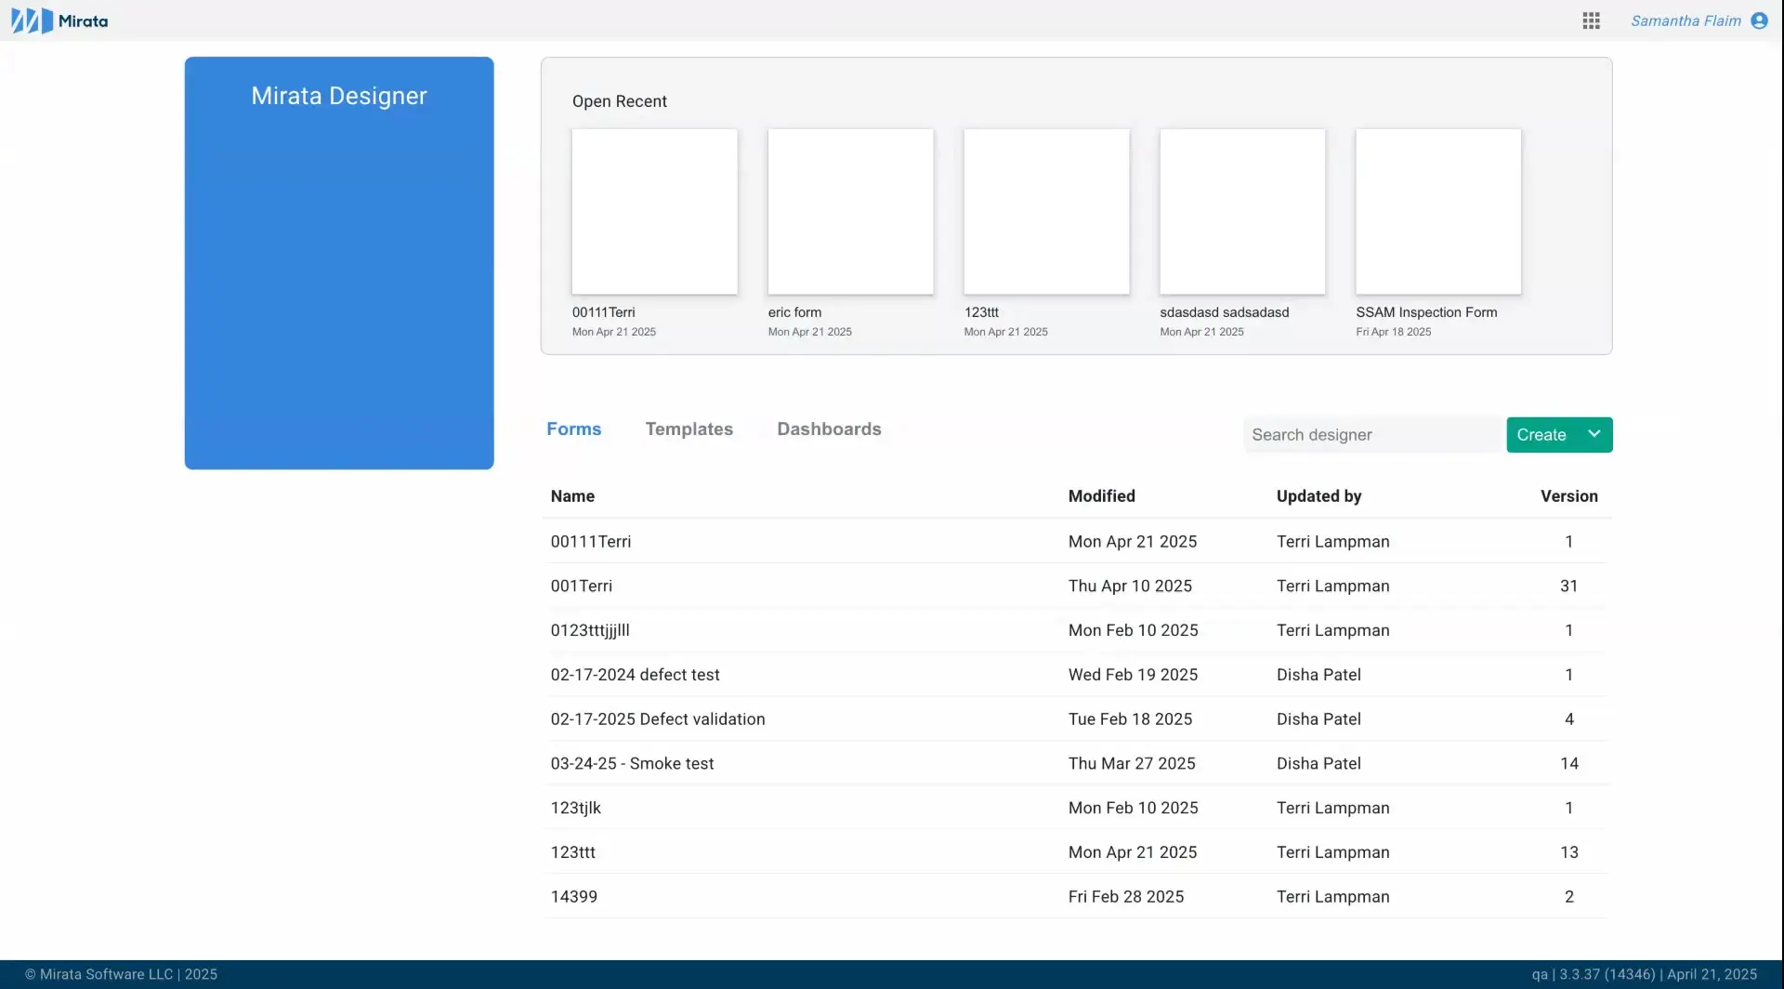Select the 001Terri form row
The height and width of the screenshot is (989, 1784).
point(582,586)
